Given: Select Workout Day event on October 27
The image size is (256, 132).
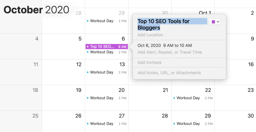Looking at the screenshot, I should (x=106, y=124).
